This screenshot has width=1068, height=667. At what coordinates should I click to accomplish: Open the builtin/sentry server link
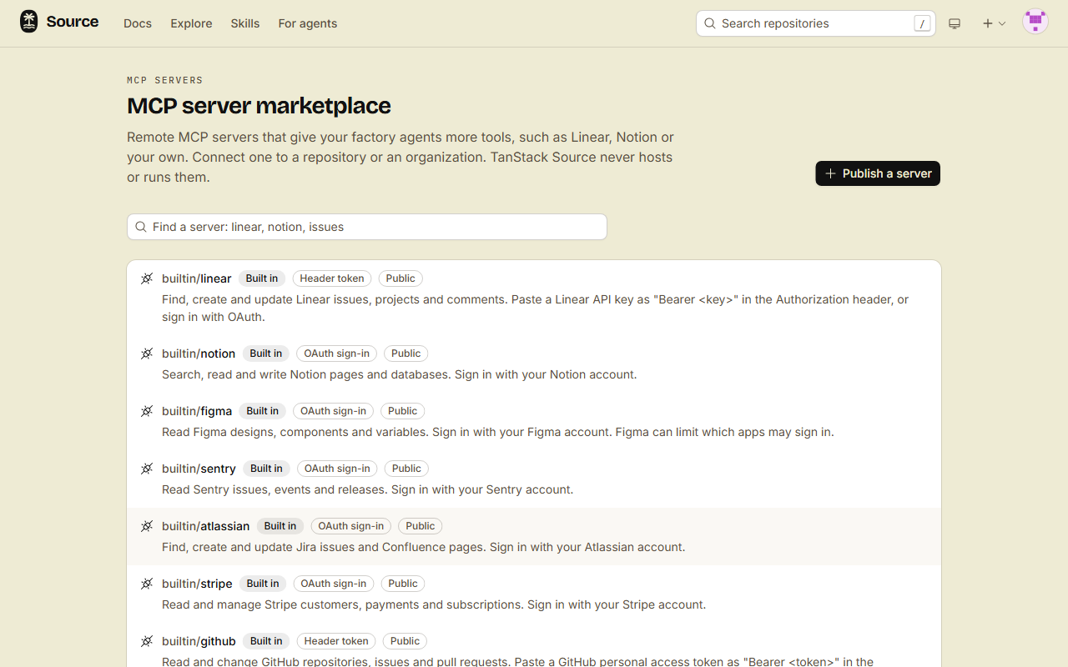[x=199, y=469]
